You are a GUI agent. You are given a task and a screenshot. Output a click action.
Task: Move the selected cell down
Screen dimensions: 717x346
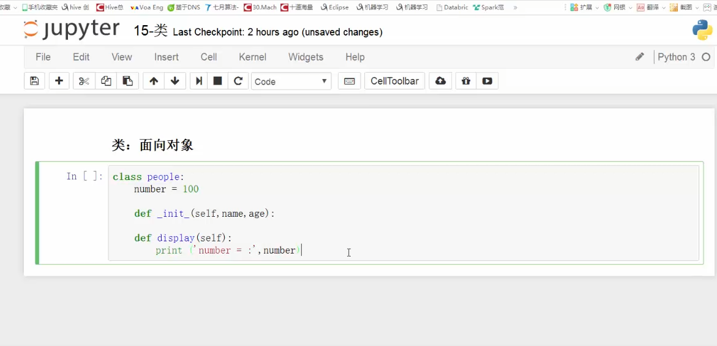click(x=175, y=81)
